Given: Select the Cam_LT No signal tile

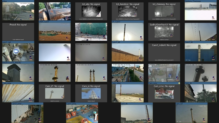Looking at the screenshot, I should click(55, 93).
